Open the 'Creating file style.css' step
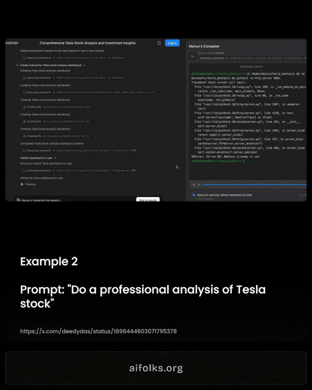The height and width of the screenshot is (390, 312). [57, 121]
